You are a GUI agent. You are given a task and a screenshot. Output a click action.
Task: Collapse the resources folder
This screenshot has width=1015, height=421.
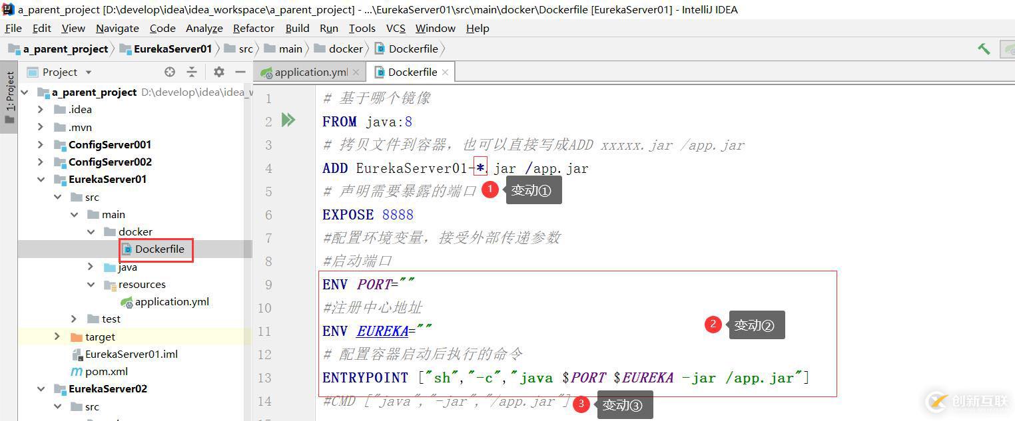tap(91, 284)
